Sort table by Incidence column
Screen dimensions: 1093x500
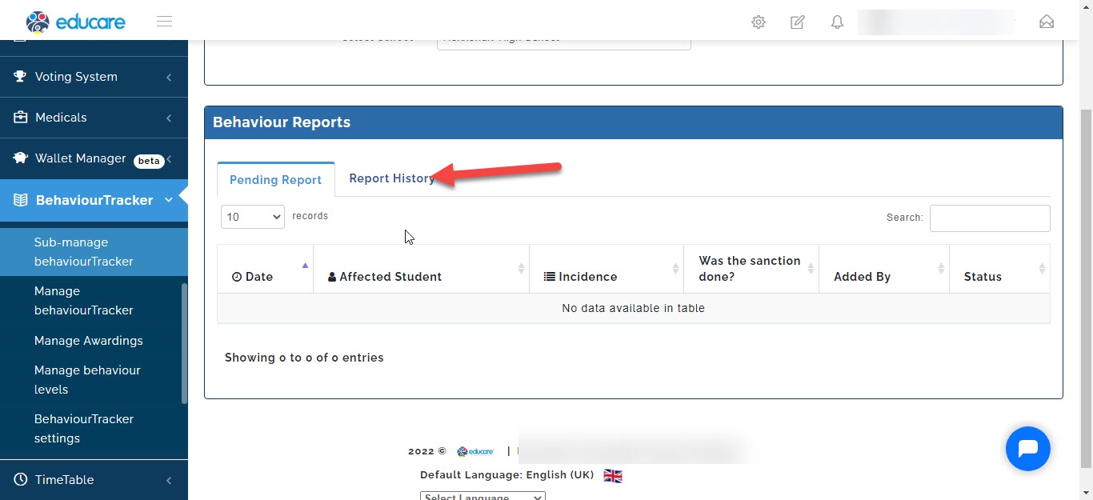click(x=607, y=269)
